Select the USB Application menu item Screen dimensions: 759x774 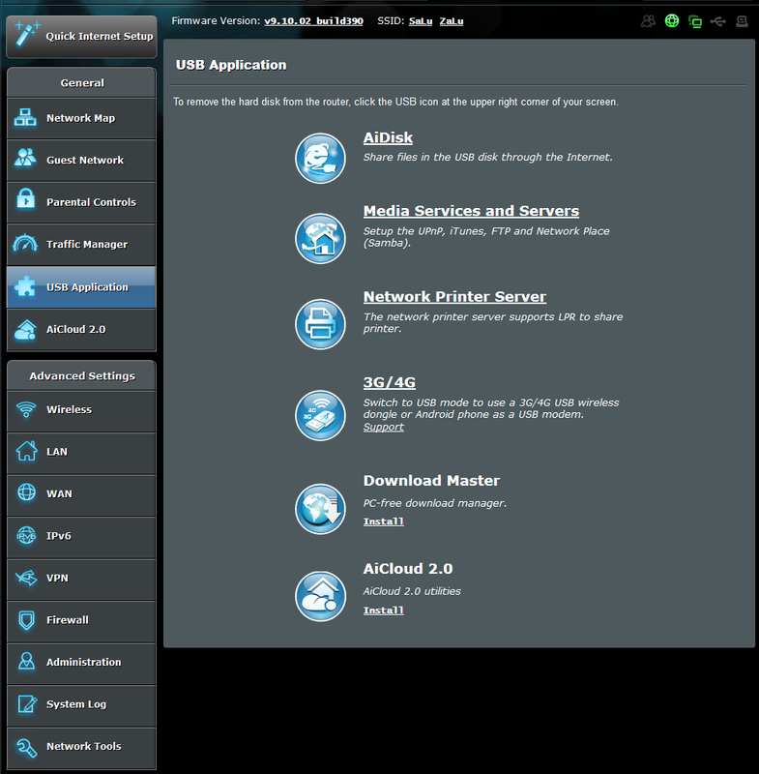(x=81, y=287)
